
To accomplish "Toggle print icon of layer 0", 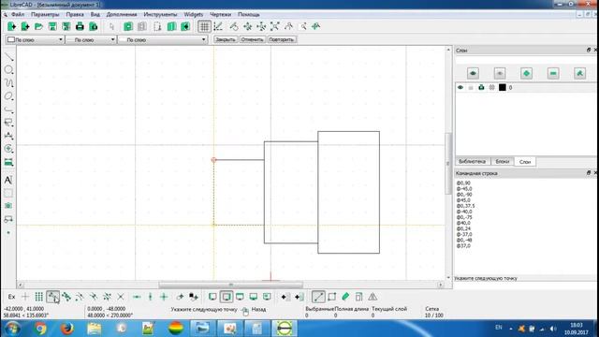I will 481,87.
